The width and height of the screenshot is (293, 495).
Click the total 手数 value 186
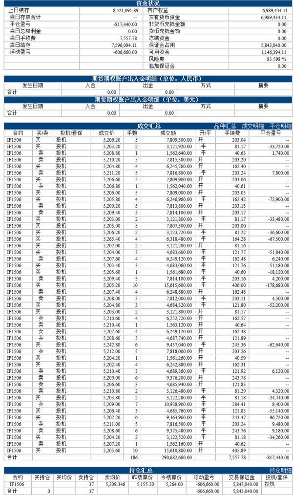[x=134, y=457]
